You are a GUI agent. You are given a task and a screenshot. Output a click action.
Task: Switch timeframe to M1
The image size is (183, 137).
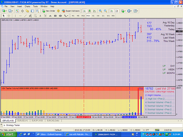pos(73,16)
